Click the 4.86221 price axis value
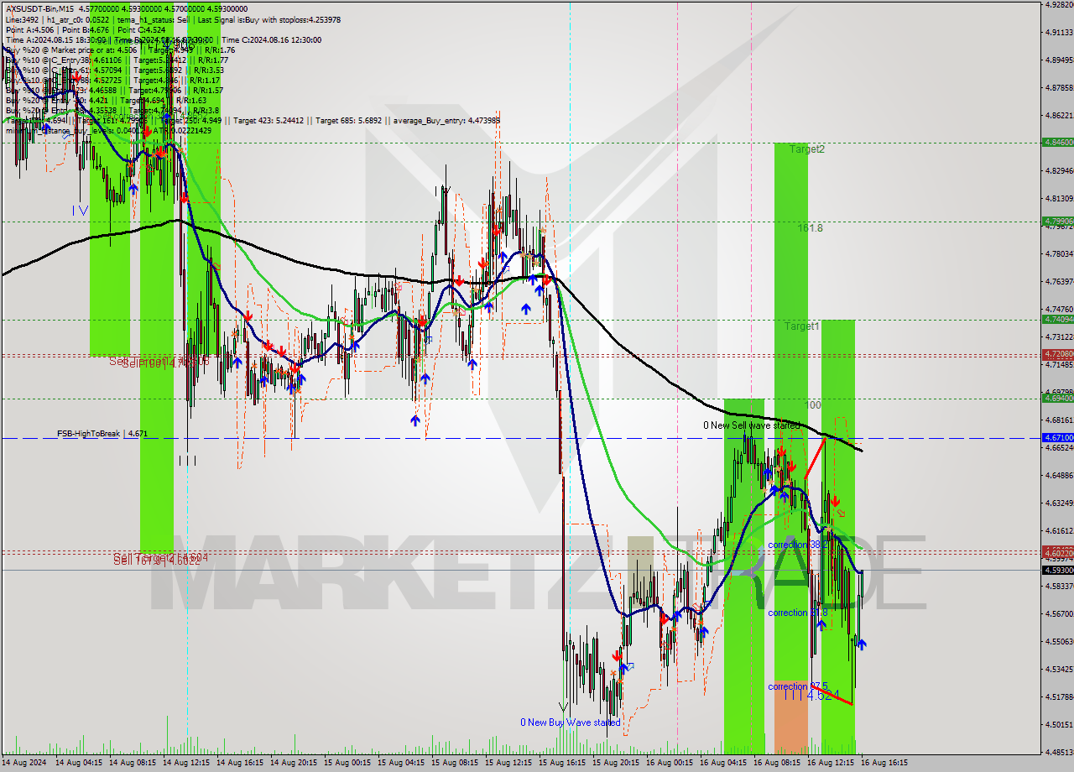 [1059, 115]
